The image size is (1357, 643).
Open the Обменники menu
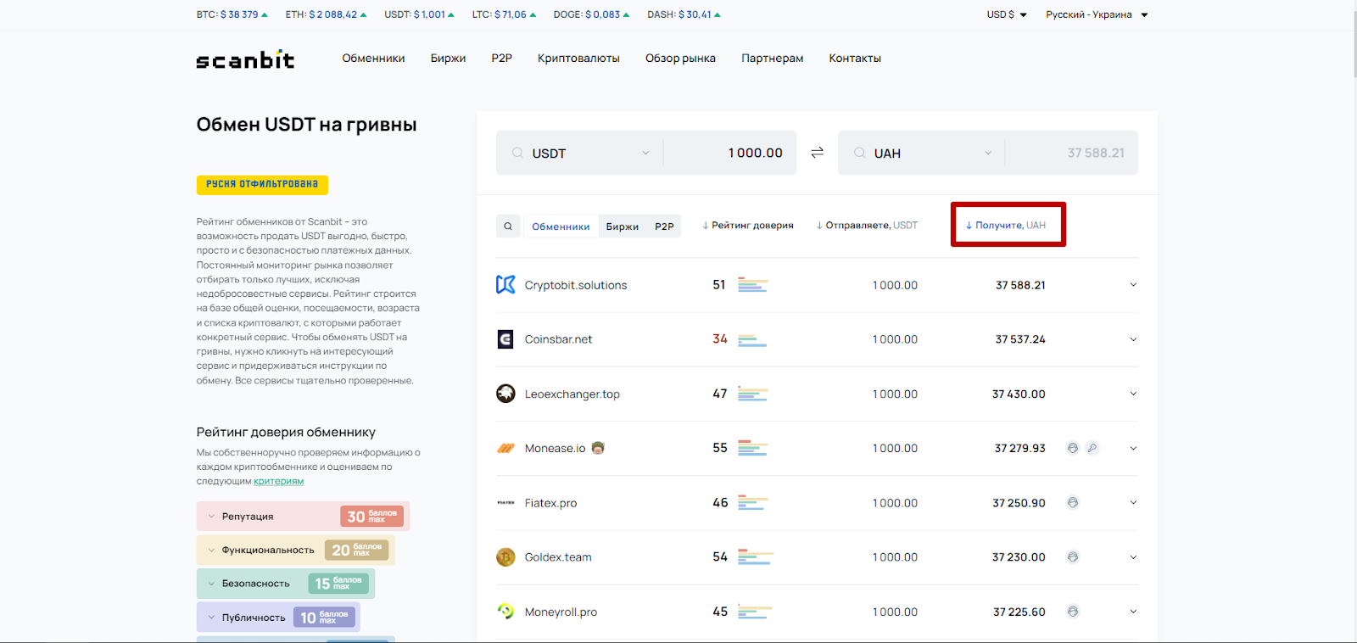(x=373, y=59)
